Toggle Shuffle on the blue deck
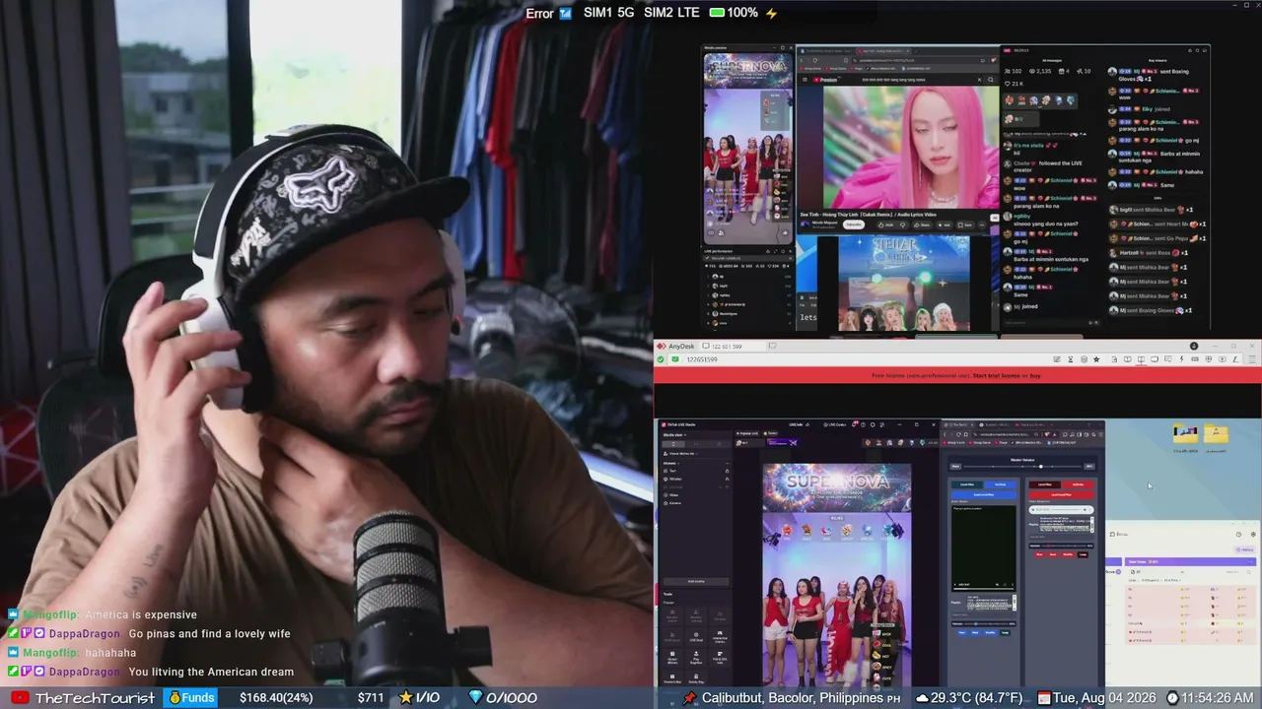Screen dimensions: 1262x709 [990, 632]
